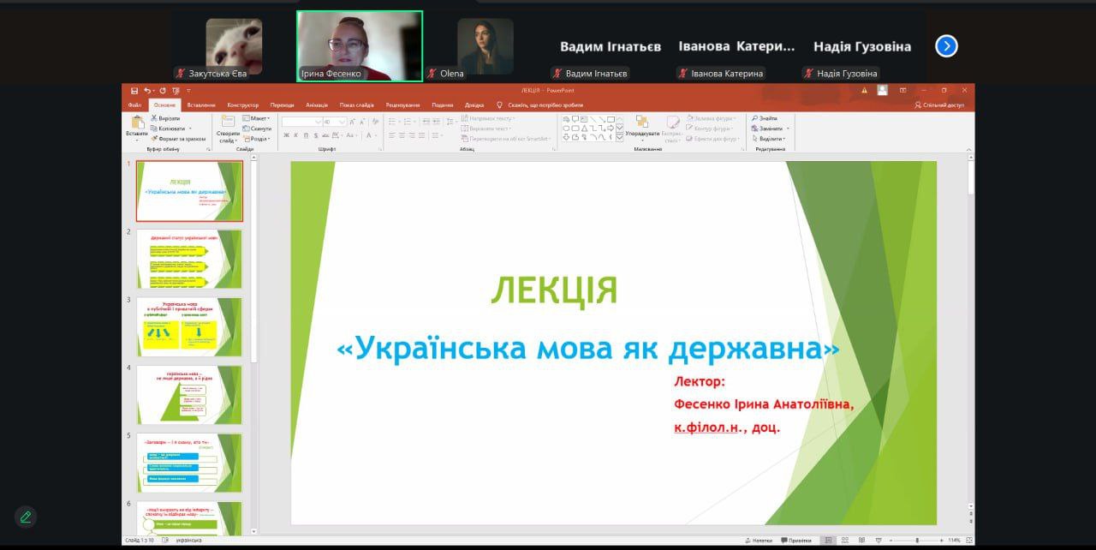Screen dimensions: 1096x550
Task: Click the Paste (Вставити) clipboard icon
Action: tap(137, 124)
